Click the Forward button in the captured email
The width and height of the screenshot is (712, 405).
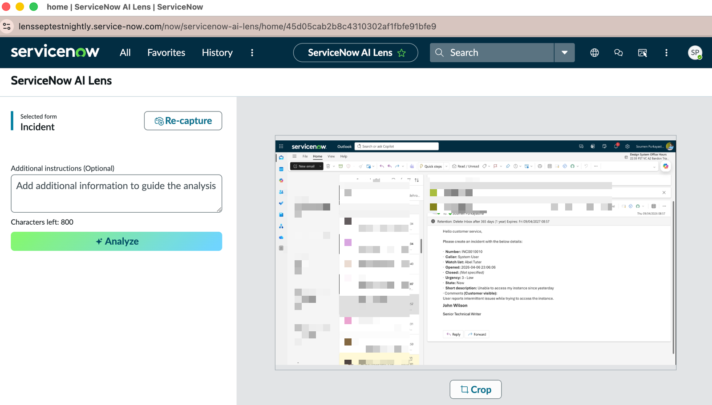[x=477, y=334]
